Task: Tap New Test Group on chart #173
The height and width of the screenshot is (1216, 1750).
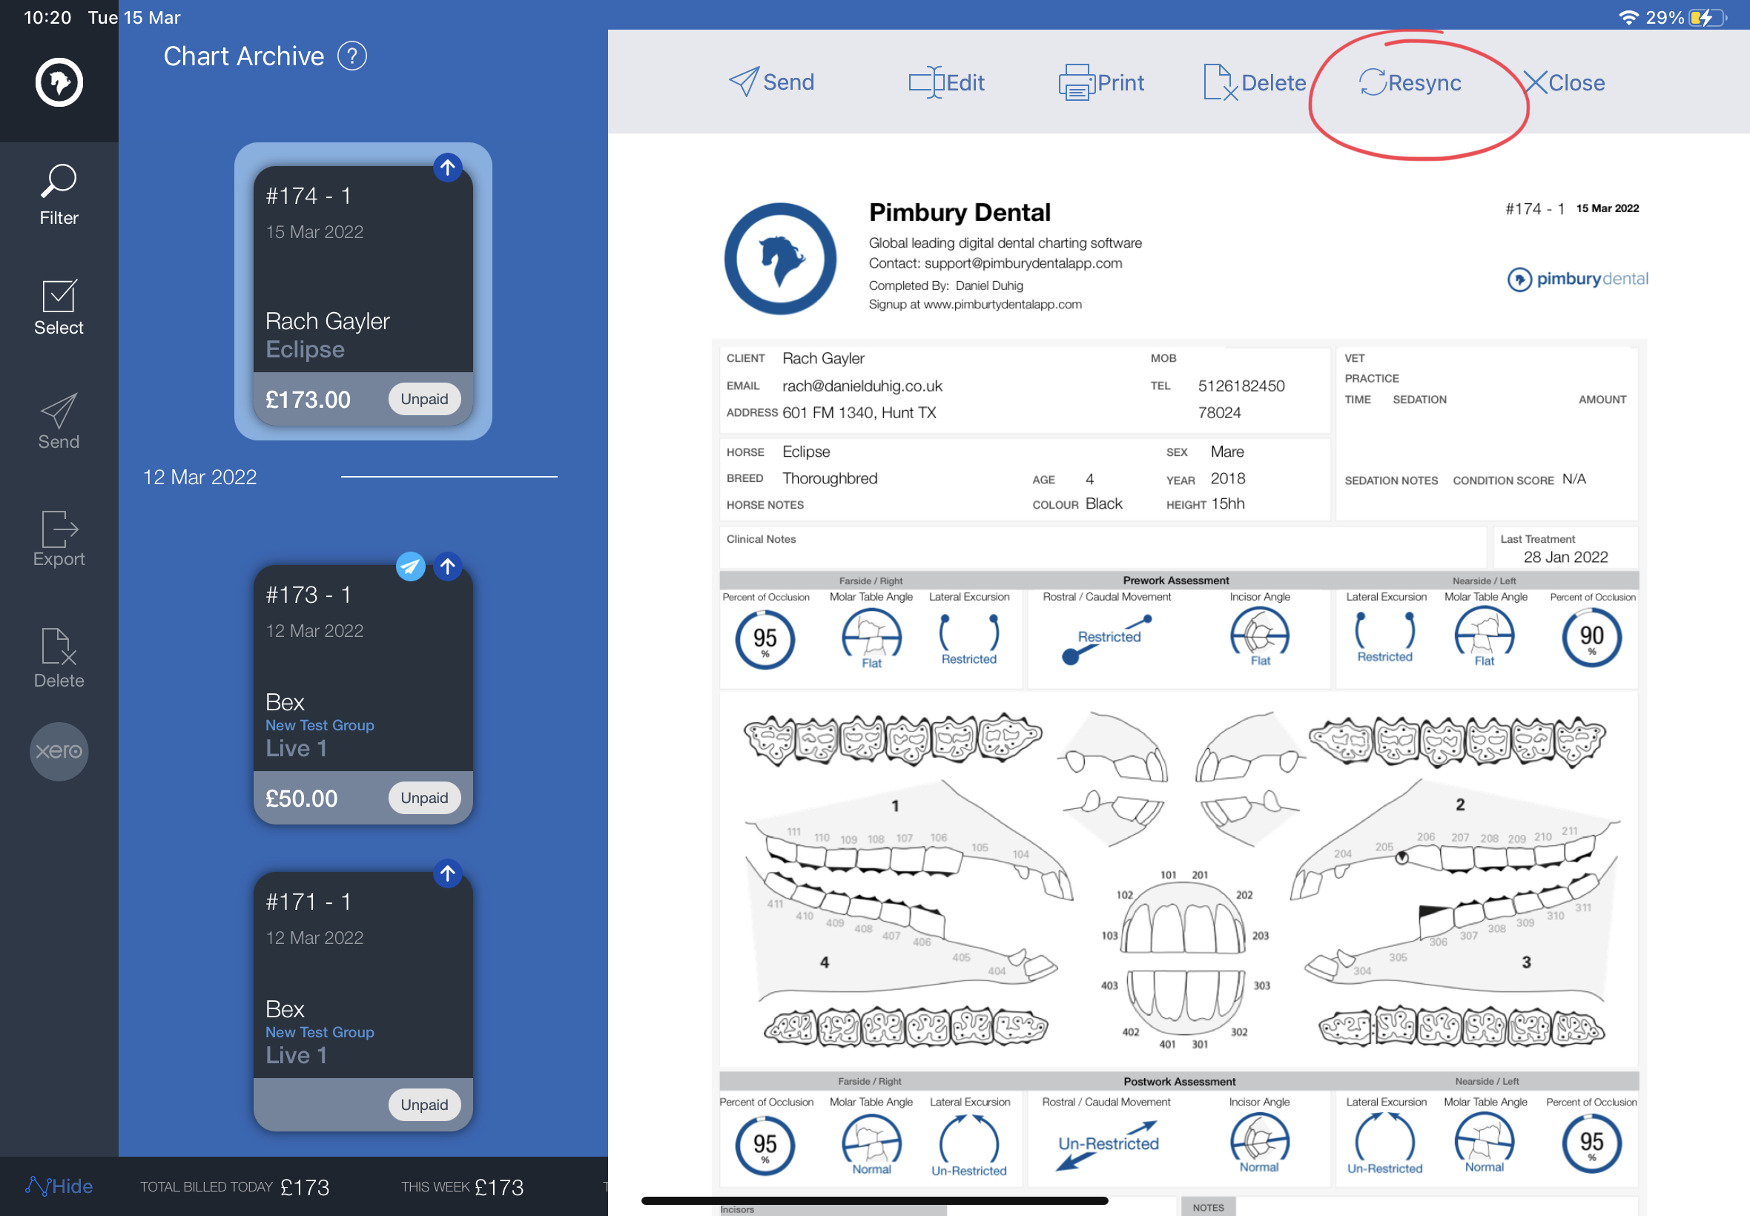Action: click(320, 725)
